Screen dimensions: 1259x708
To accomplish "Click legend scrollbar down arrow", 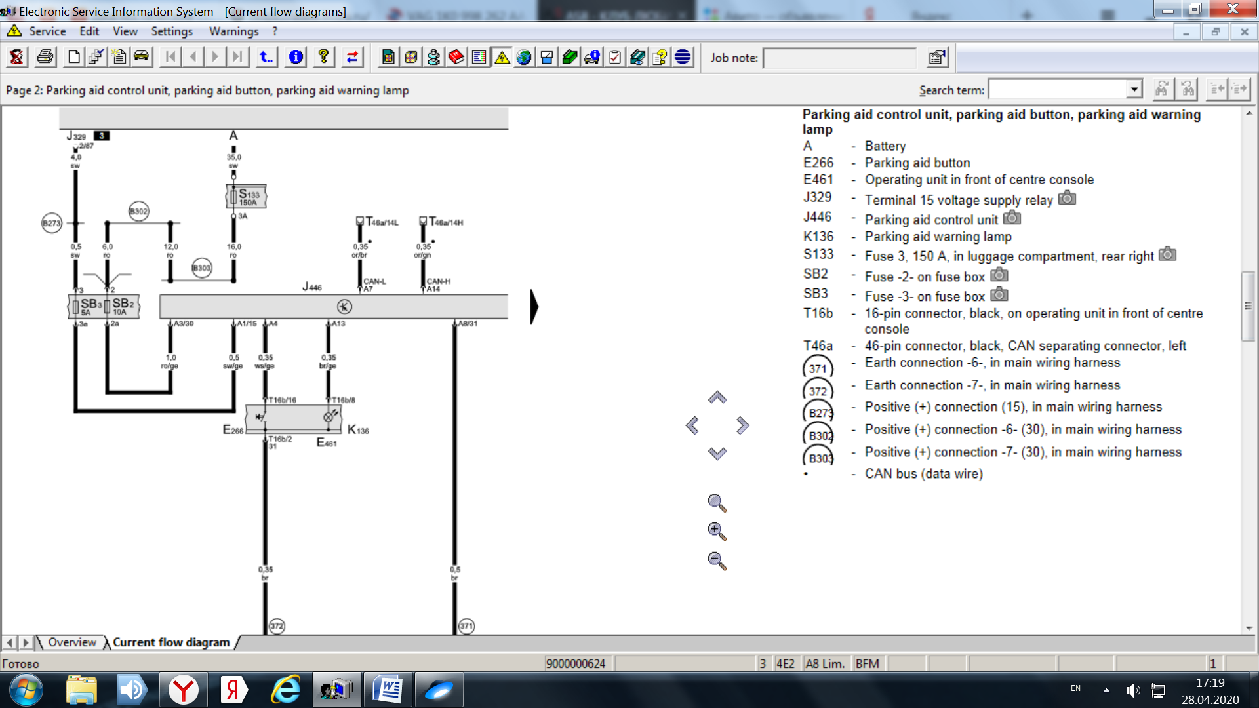I will (x=1249, y=627).
